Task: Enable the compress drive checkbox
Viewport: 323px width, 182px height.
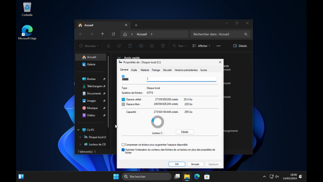Action: pos(123,145)
